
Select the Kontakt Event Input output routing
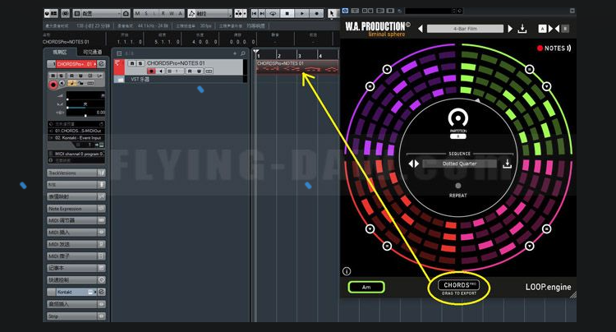pos(76,138)
